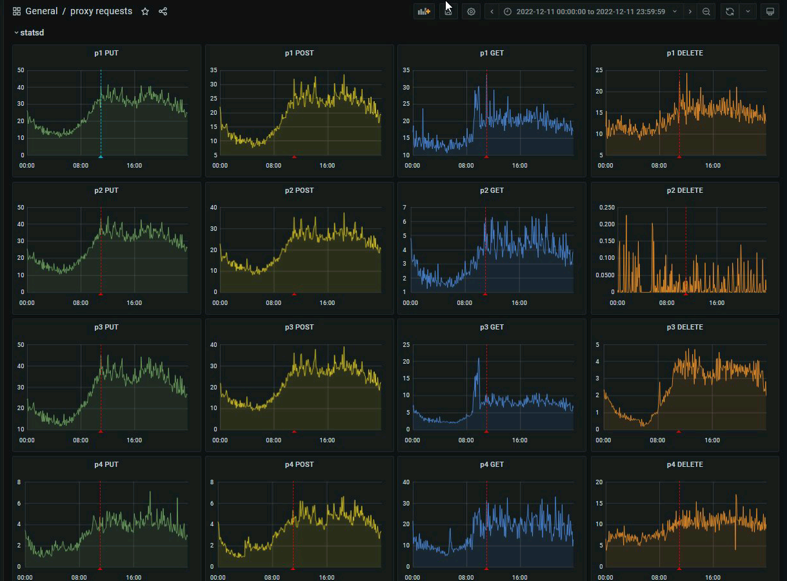Click annotation marker under p3 PUT chart

coord(101,431)
